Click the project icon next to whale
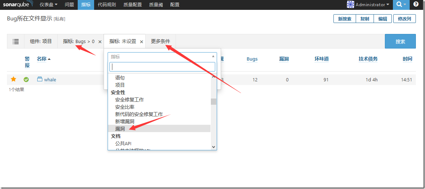The height and width of the screenshot is (189, 425). tap(40, 79)
